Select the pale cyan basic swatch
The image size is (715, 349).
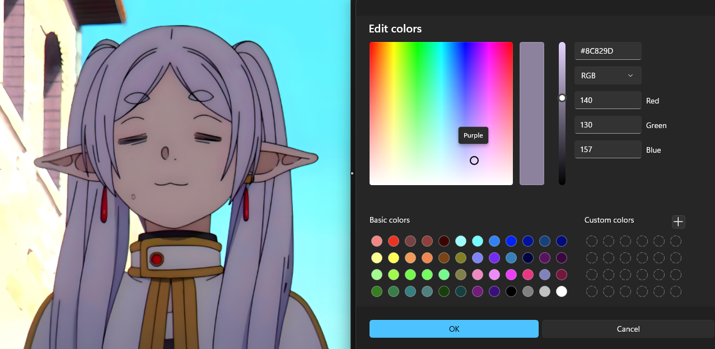pyautogui.click(x=461, y=241)
